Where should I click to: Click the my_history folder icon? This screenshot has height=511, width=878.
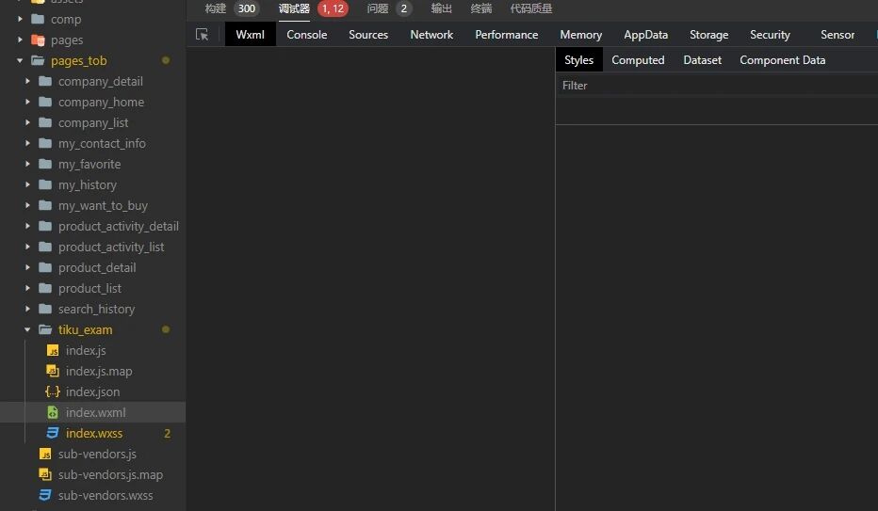click(x=45, y=184)
